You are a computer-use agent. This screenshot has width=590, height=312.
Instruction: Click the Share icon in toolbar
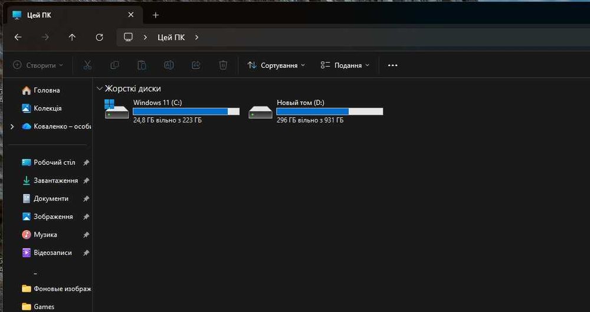tap(196, 65)
